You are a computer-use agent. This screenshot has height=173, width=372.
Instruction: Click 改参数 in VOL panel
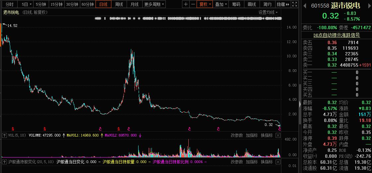[237, 136]
